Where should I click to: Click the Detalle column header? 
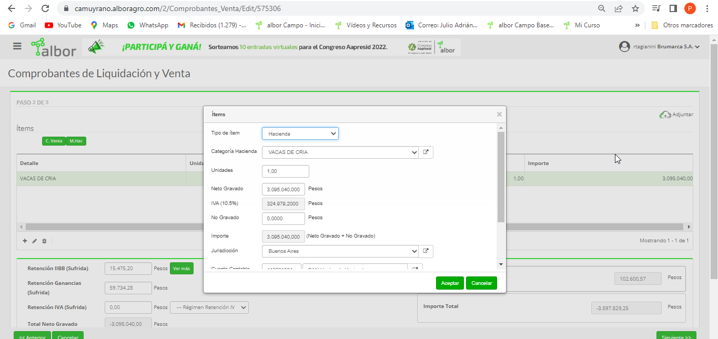(x=101, y=163)
